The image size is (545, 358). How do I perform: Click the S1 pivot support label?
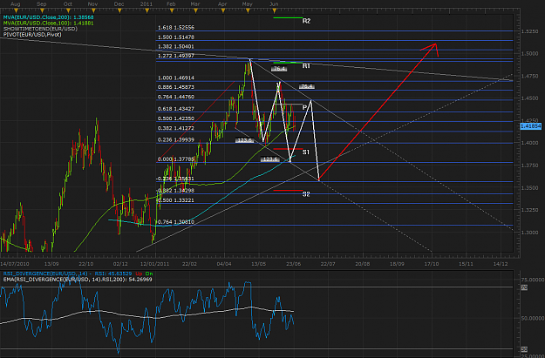tap(306, 152)
